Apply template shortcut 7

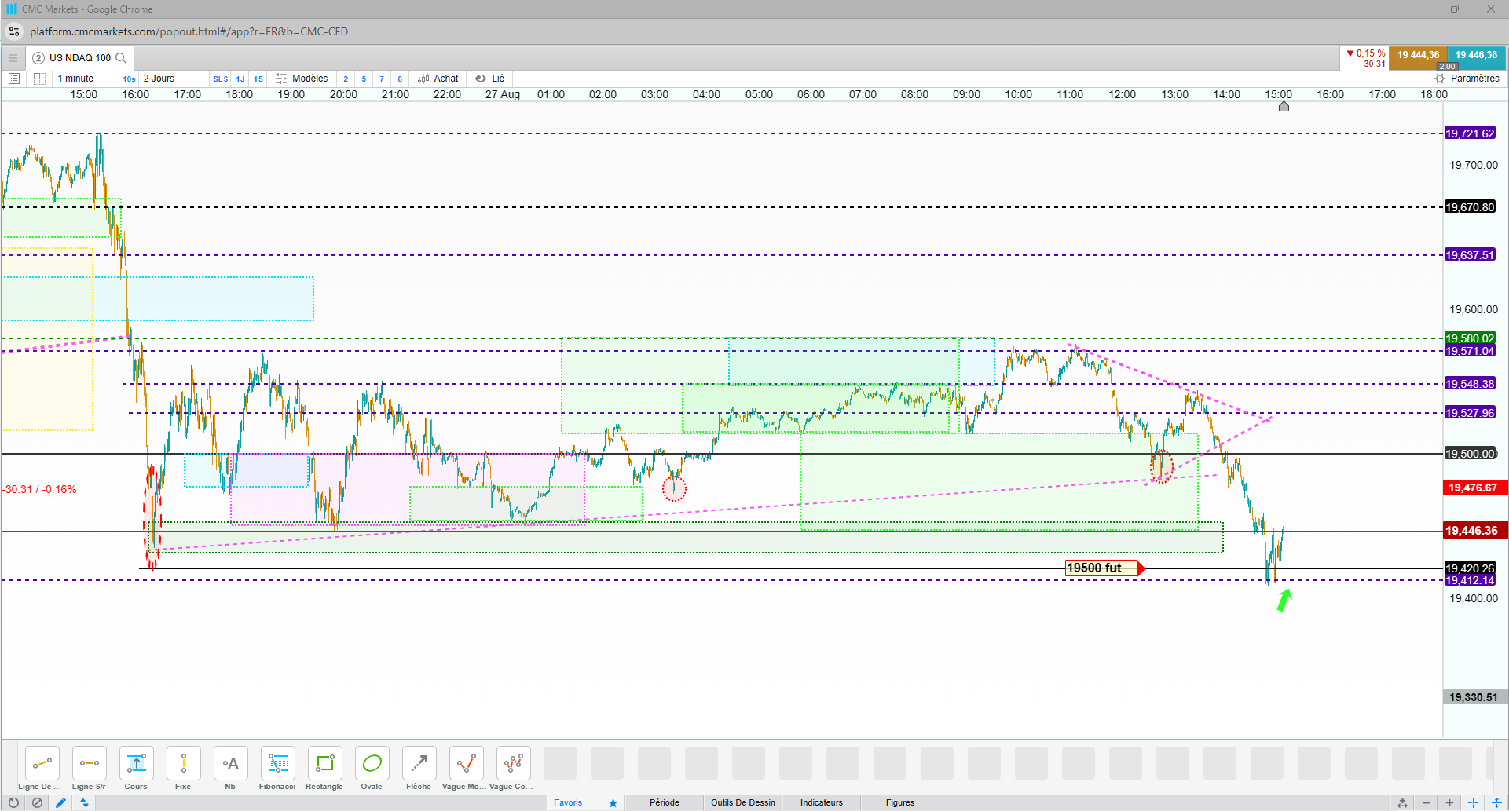tap(382, 79)
